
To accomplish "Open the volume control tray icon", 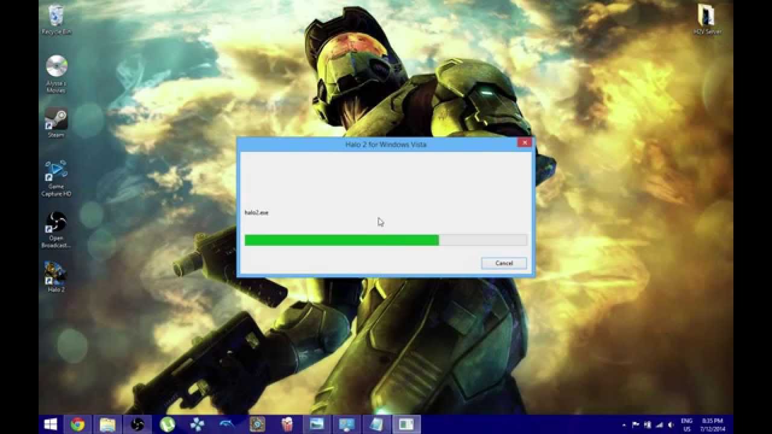I will click(671, 425).
